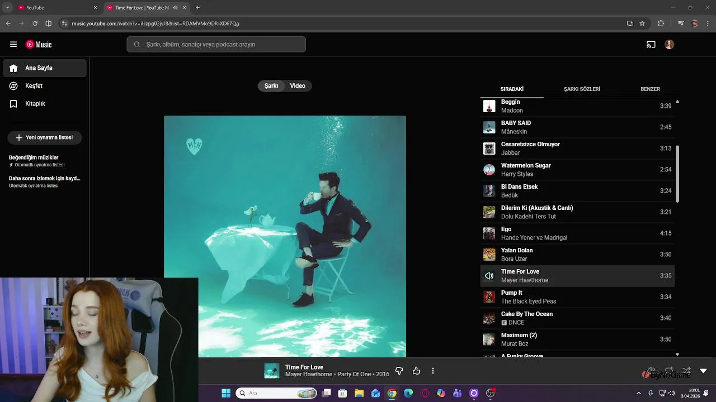716x402 pixels.
Task: Go back with browser back arrow
Action: point(8,23)
